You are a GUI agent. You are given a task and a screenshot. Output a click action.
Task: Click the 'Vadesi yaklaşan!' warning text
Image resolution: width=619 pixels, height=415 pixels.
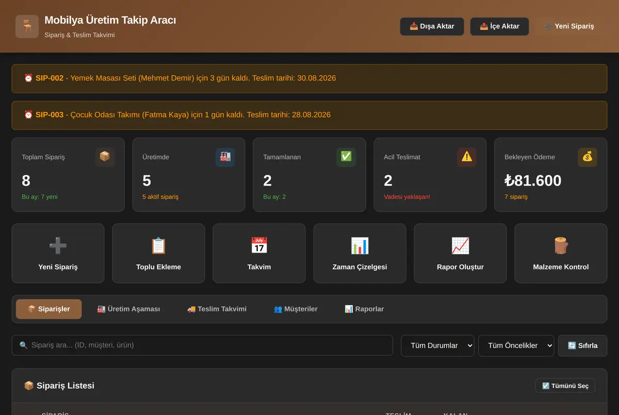point(407,197)
